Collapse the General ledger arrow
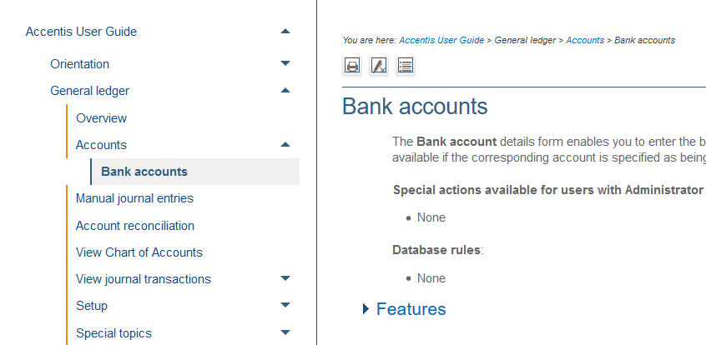 [x=285, y=91]
